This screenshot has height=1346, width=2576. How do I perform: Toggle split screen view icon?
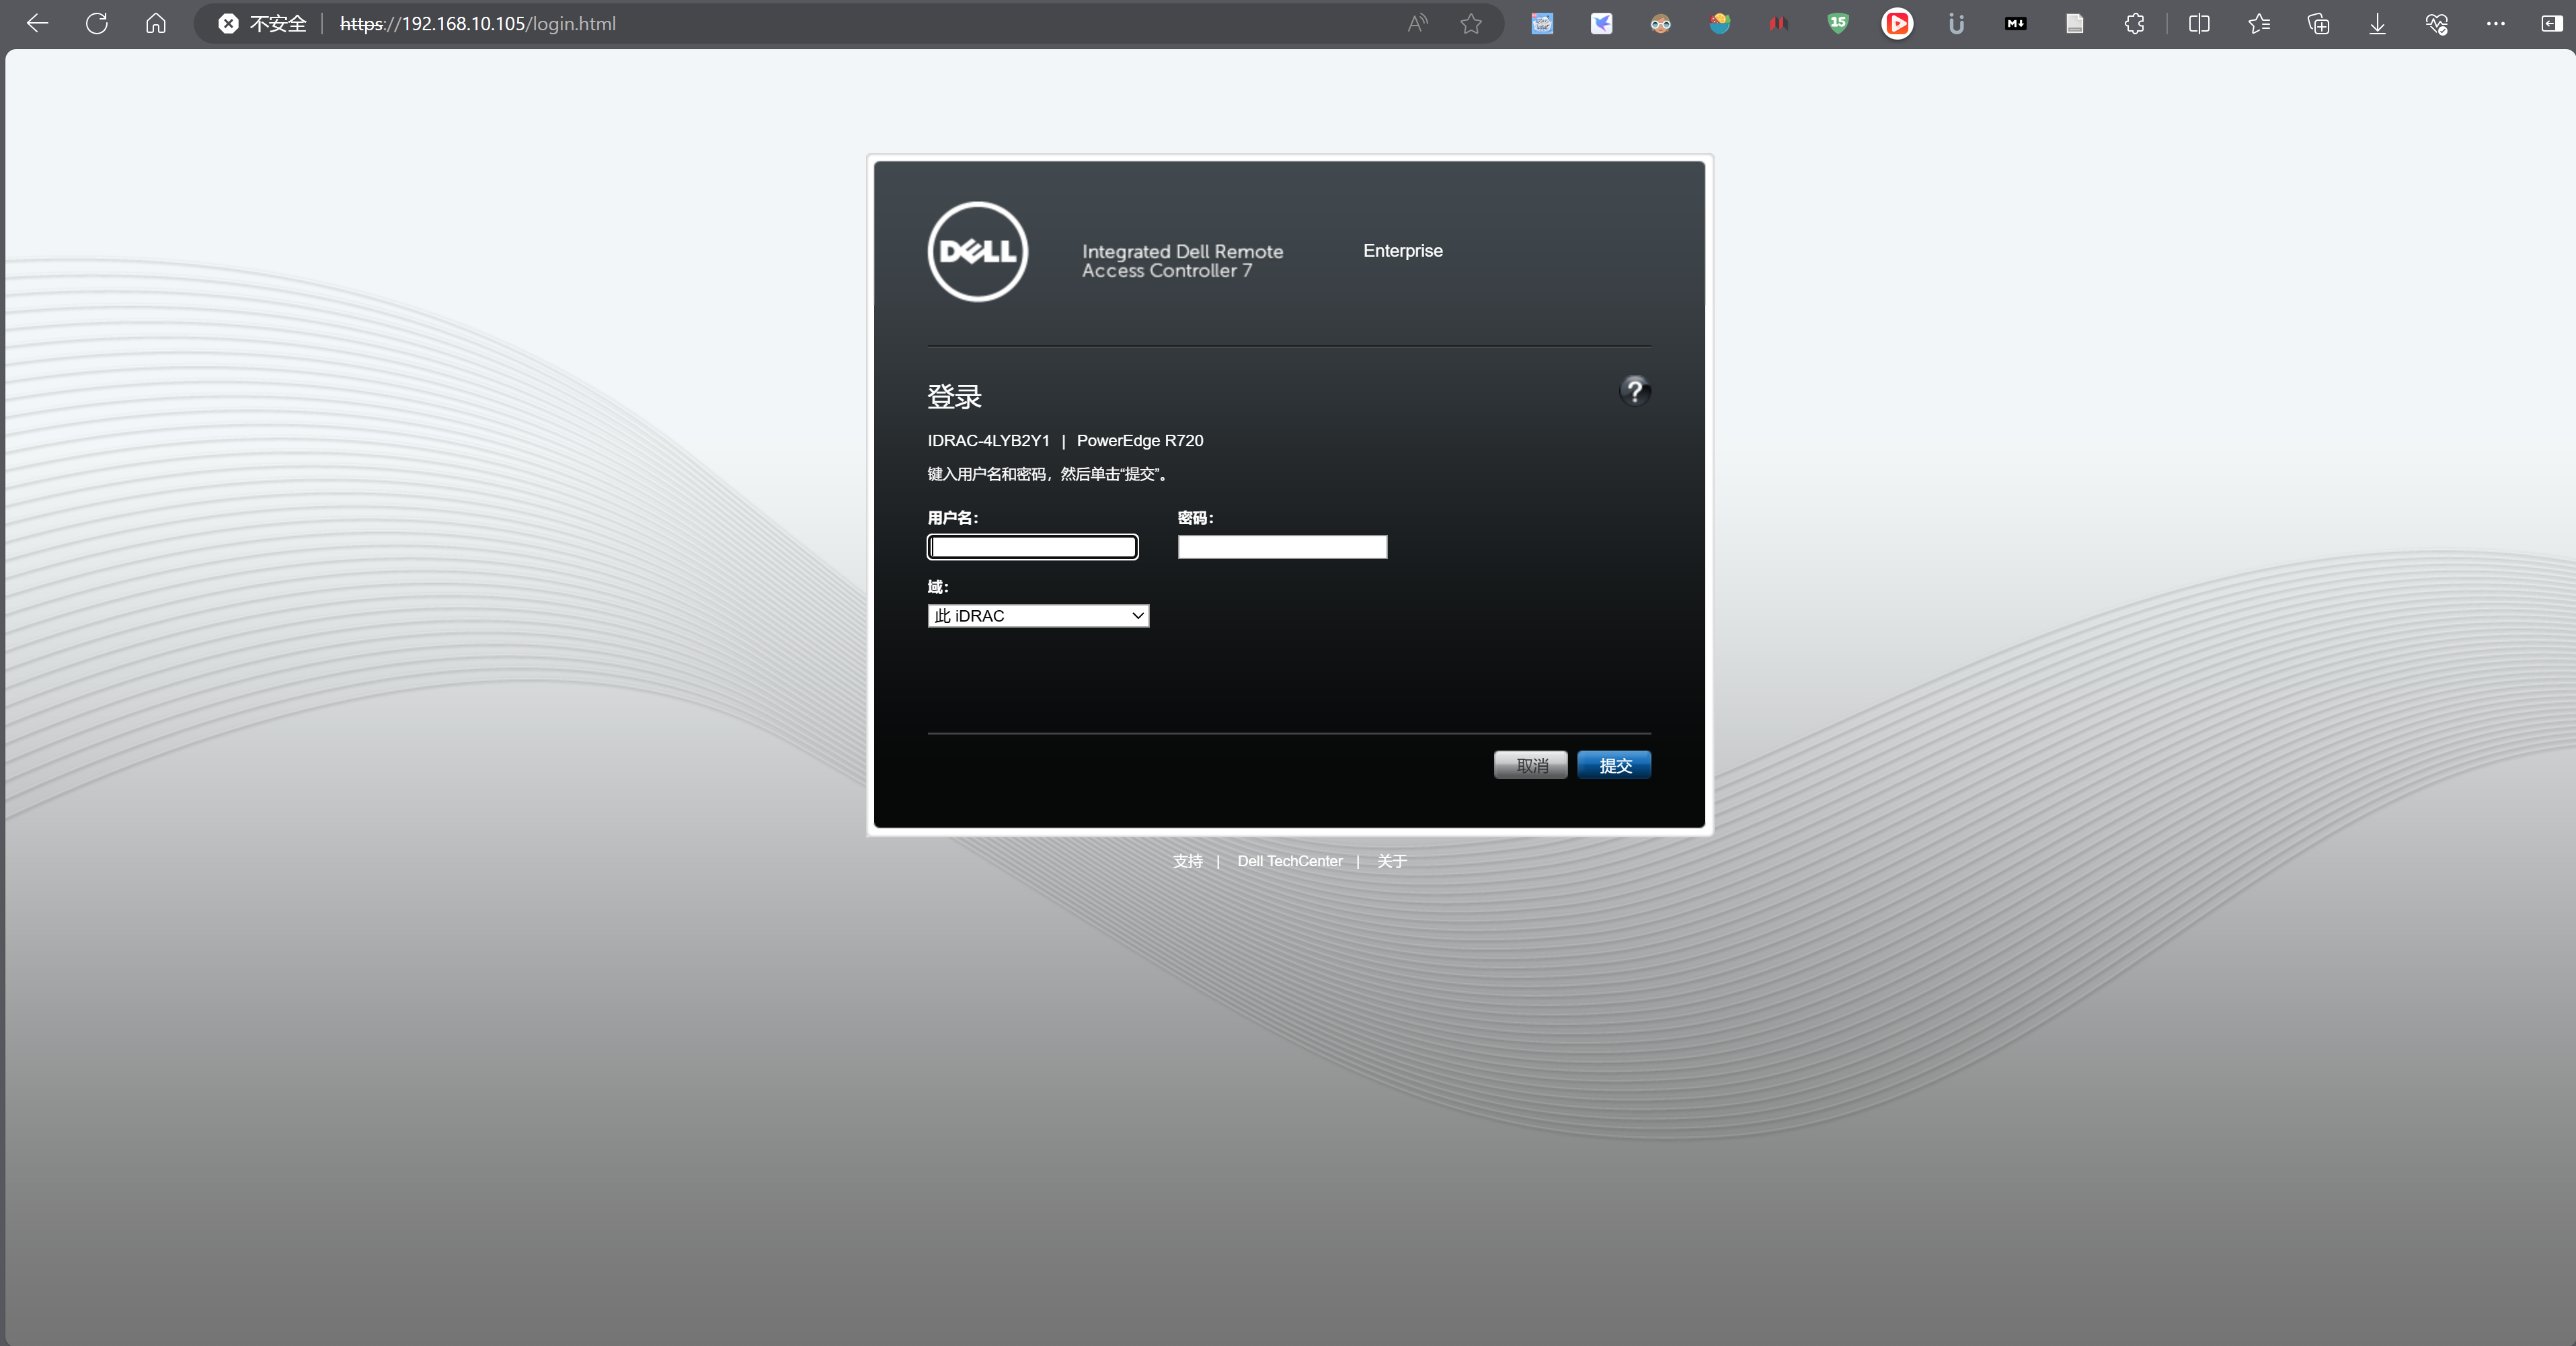(x=2198, y=24)
